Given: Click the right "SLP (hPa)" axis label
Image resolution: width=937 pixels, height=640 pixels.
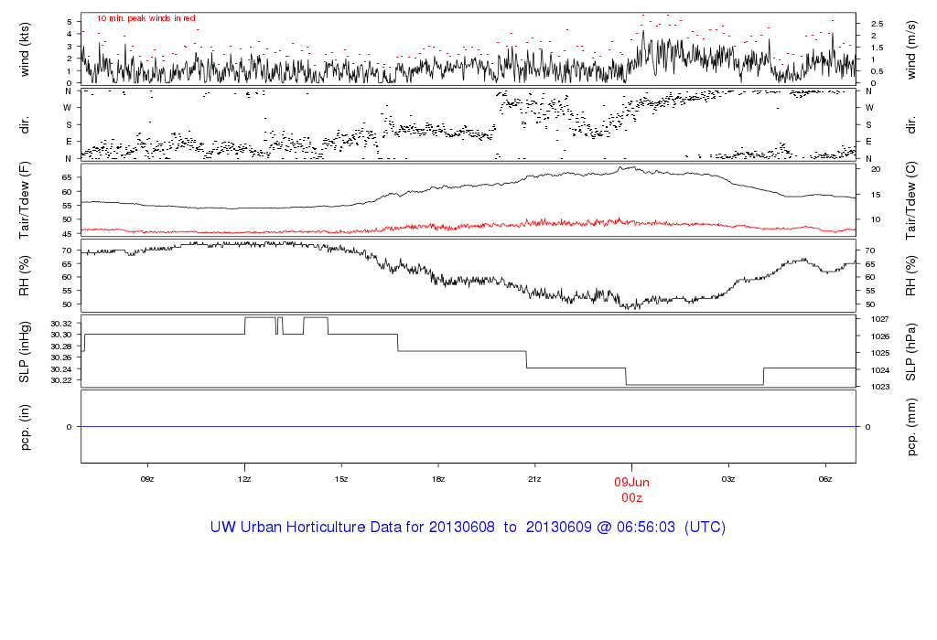Looking at the screenshot, I should tap(912, 351).
